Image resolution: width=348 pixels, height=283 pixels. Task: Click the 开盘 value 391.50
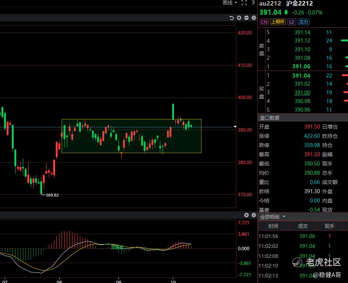coord(312,127)
